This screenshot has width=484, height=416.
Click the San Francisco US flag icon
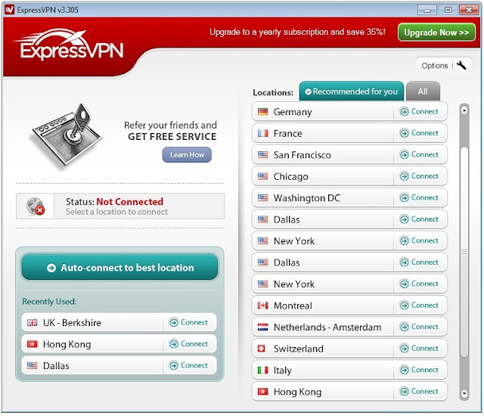point(262,154)
